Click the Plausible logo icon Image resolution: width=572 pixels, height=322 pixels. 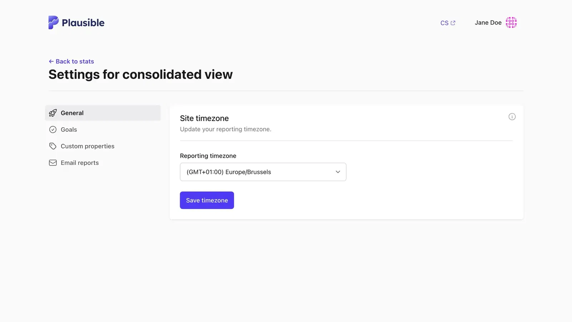coord(53,22)
